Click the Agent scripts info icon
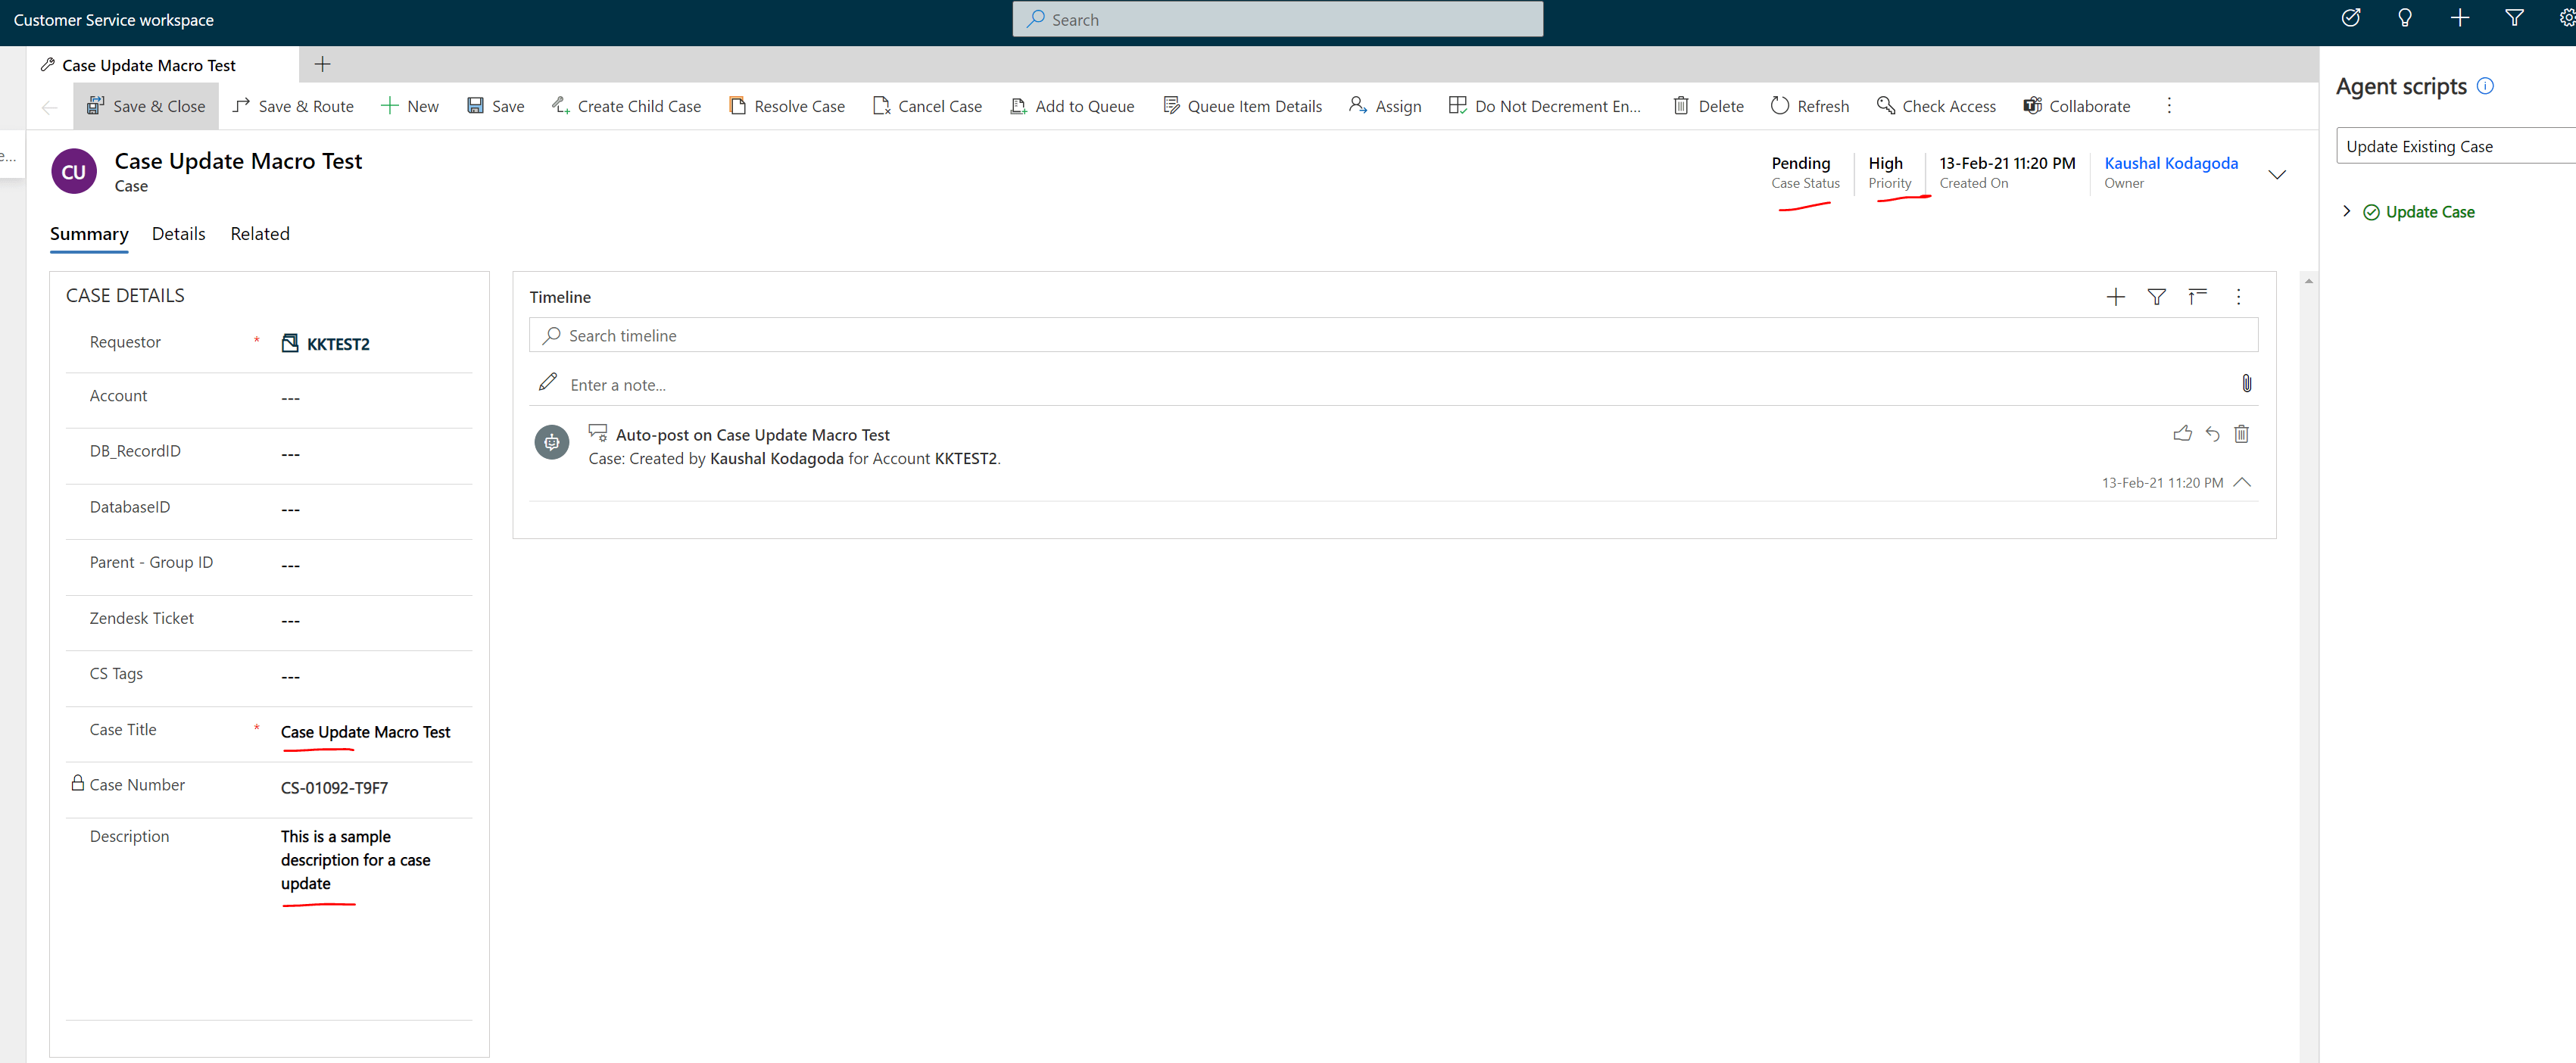Screen dimensions: 2576x1063 click(x=2485, y=87)
